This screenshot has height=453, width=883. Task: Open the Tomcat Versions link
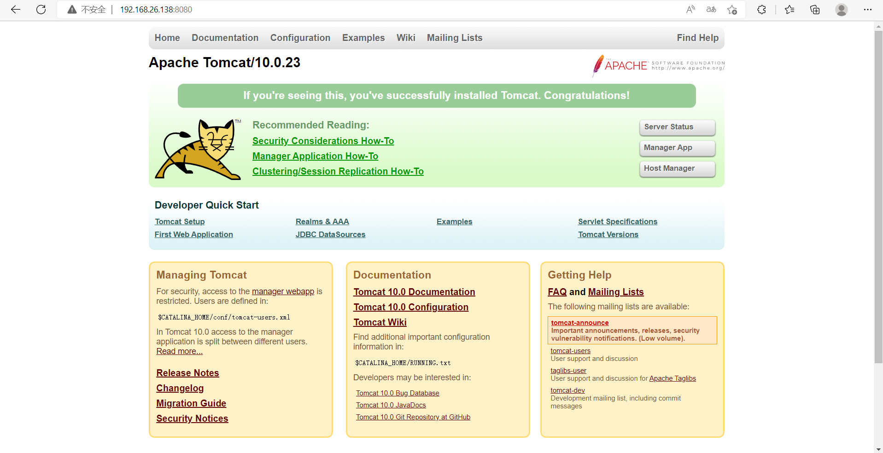coord(608,234)
